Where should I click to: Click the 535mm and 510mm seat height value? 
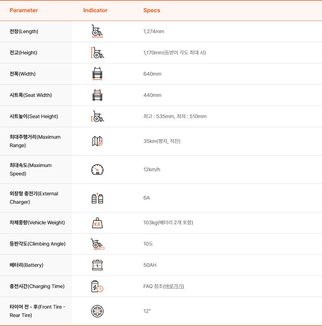[175, 116]
